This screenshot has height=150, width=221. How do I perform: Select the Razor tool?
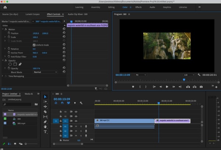tap(45, 112)
